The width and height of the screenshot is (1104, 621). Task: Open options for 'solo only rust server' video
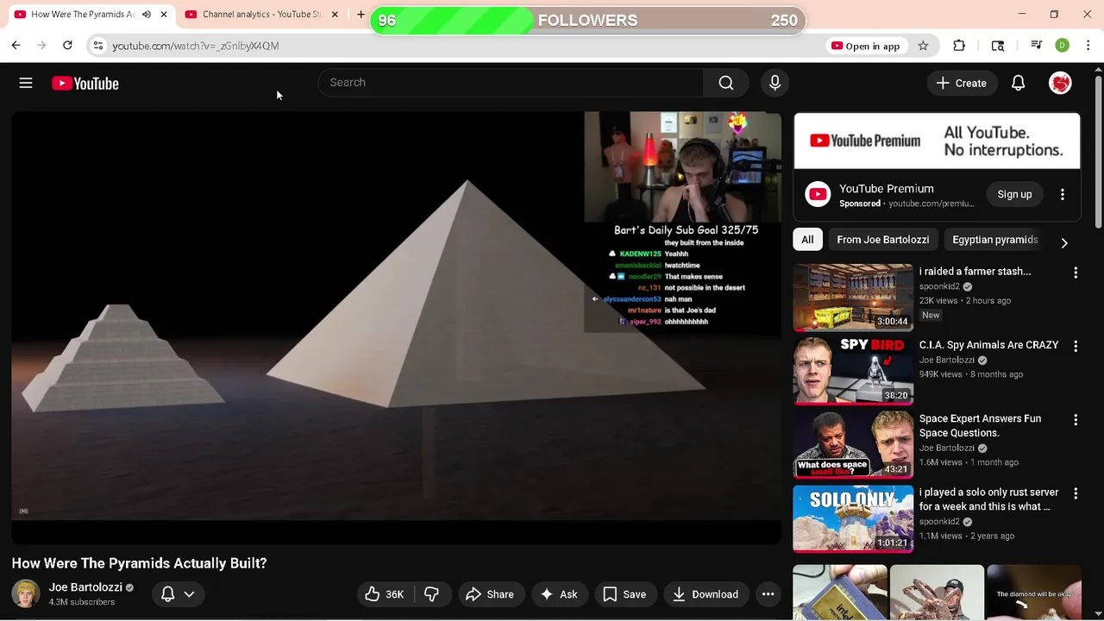point(1075,493)
